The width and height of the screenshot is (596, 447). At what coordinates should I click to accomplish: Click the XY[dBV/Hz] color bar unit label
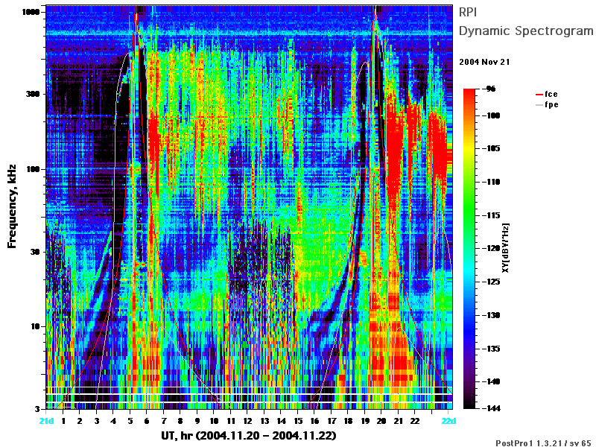pyautogui.click(x=505, y=248)
